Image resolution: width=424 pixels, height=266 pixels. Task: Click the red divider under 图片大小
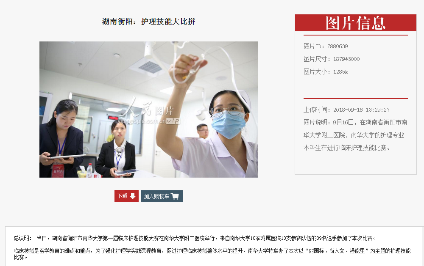point(356,99)
